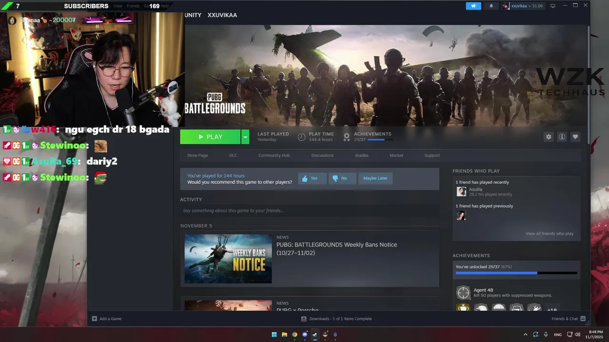Click the 'Say something about this game' field
Screen dimensions: 609x342
(x=310, y=210)
